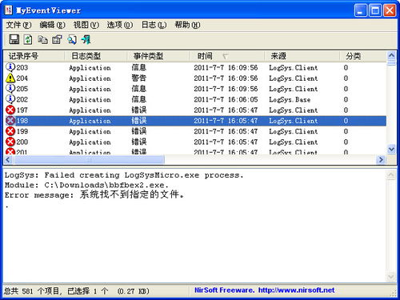Click the list's scroll down arrow
The image size is (400, 300).
point(391,150)
